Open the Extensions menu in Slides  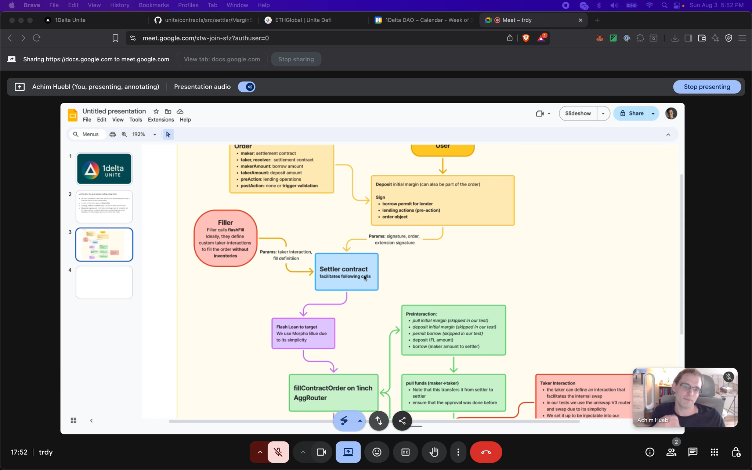pyautogui.click(x=160, y=120)
